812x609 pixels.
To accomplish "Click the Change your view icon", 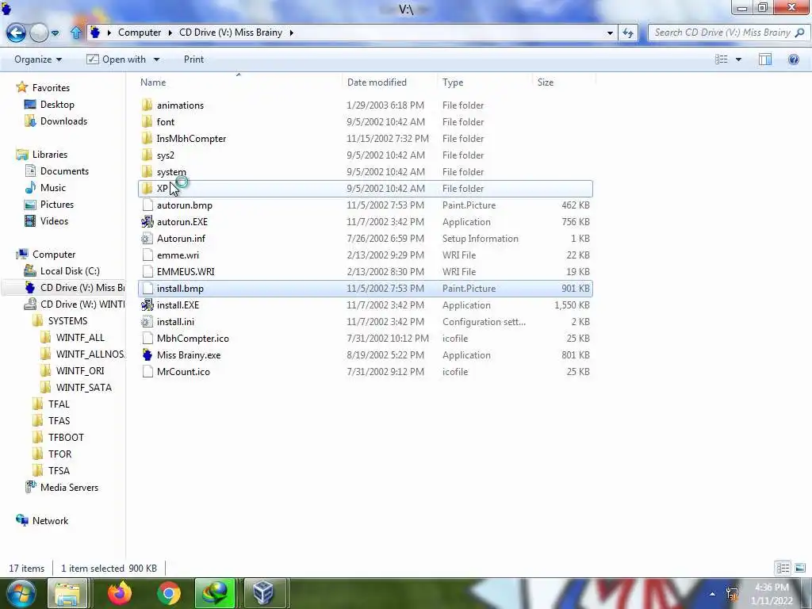I will 721,59.
